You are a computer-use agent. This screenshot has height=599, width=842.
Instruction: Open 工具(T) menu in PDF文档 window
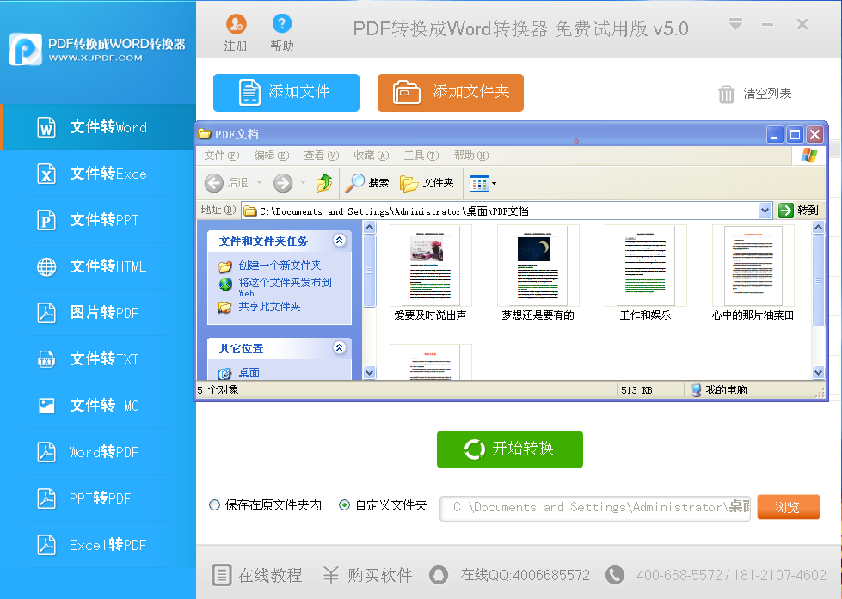pyautogui.click(x=421, y=156)
